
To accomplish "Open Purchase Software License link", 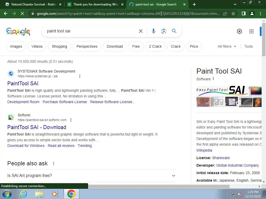I will (x=65, y=102).
